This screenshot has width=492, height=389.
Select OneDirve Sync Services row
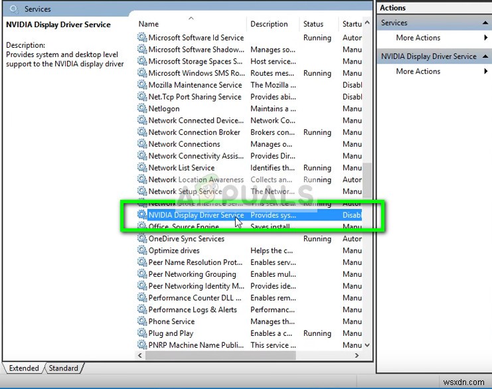tap(250, 238)
